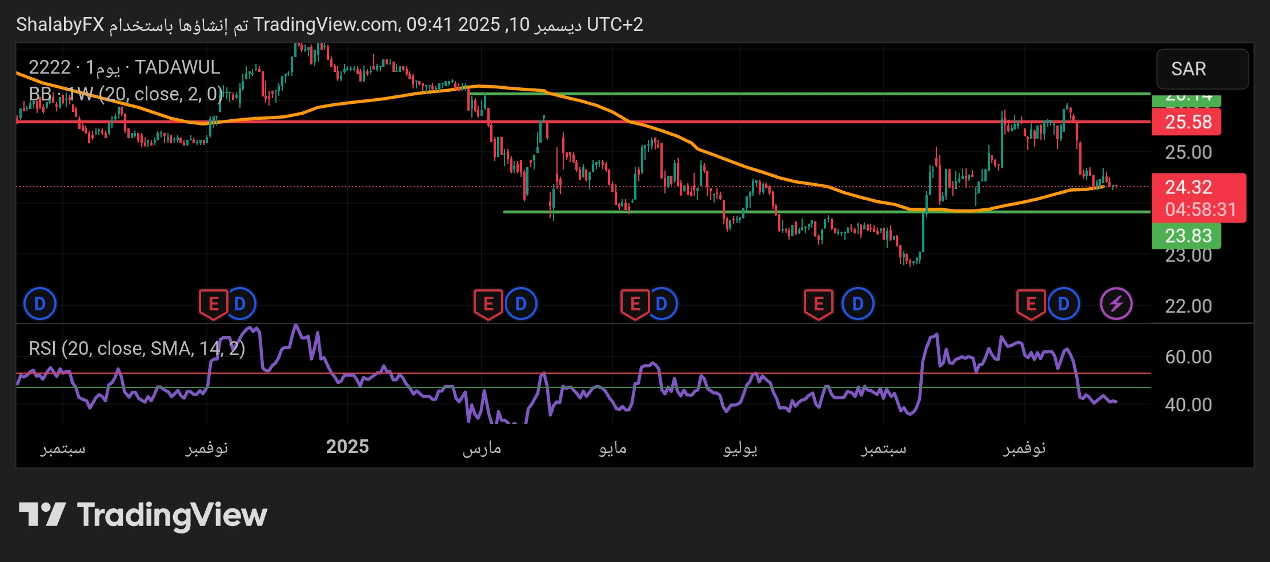Select the BB indicator legend
This screenshot has width=1270, height=562.
tap(126, 94)
